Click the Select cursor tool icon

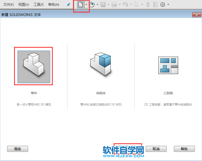(136, 5)
